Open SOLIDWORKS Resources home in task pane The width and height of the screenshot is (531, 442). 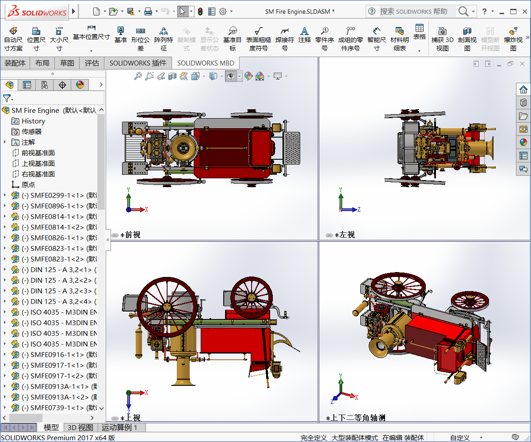pyautogui.click(x=523, y=89)
